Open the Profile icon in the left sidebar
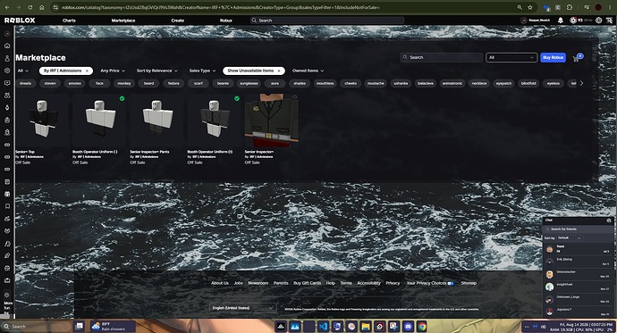This screenshot has width=617, height=333. [7, 58]
